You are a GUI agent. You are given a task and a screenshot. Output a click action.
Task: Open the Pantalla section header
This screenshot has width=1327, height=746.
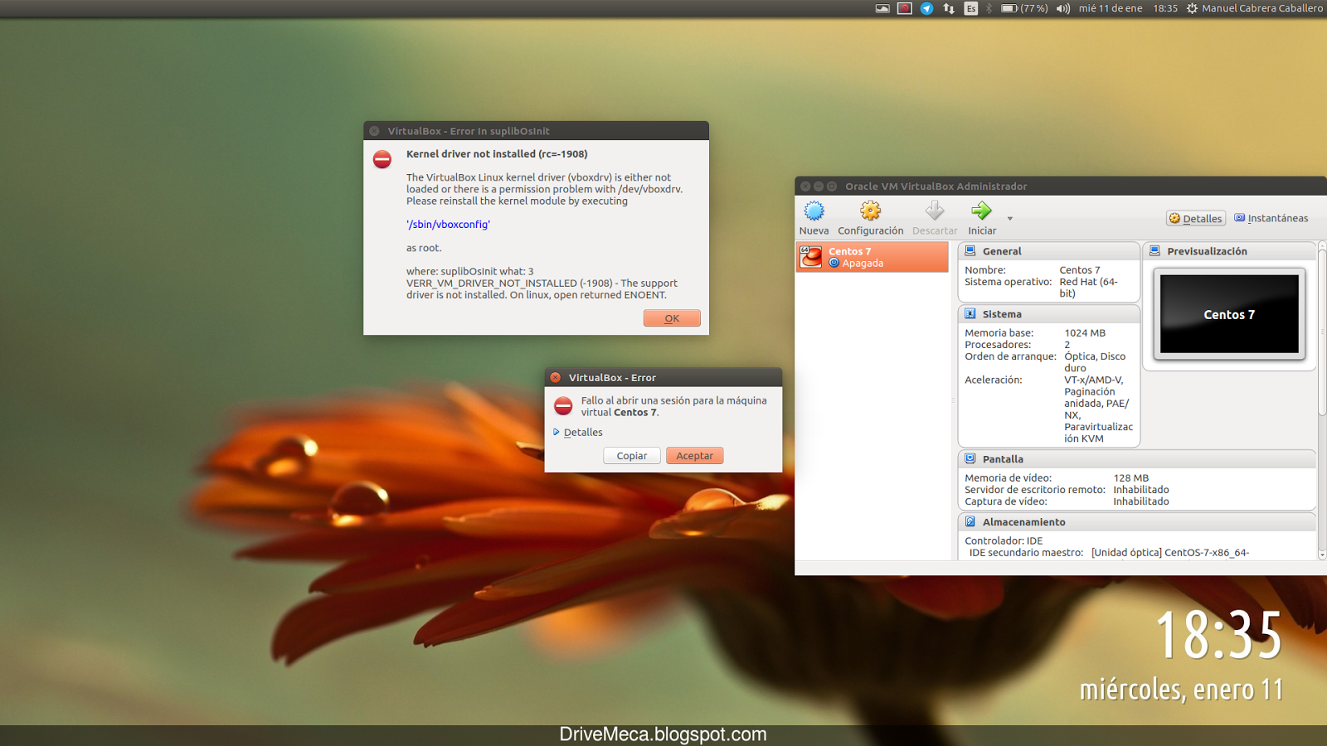pyautogui.click(x=1137, y=459)
